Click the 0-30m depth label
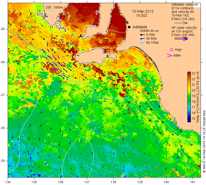The width and height of the screenshot is (206, 185). point(150,35)
